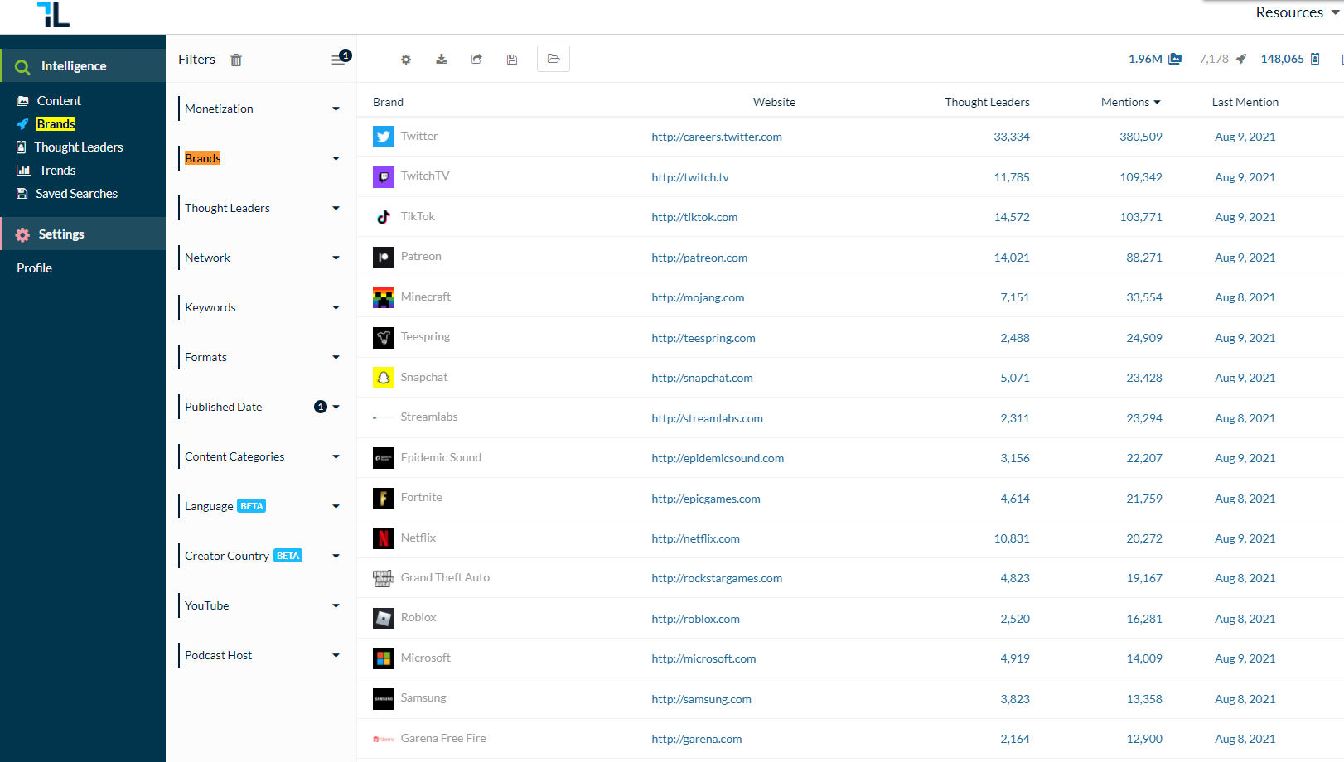This screenshot has height=762, width=1344.
Task: Click the TL logo icon
Action: 53,14
